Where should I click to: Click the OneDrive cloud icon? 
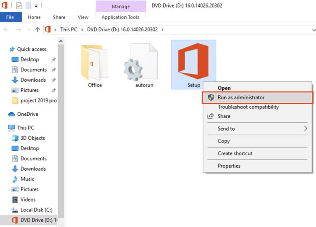(12, 115)
